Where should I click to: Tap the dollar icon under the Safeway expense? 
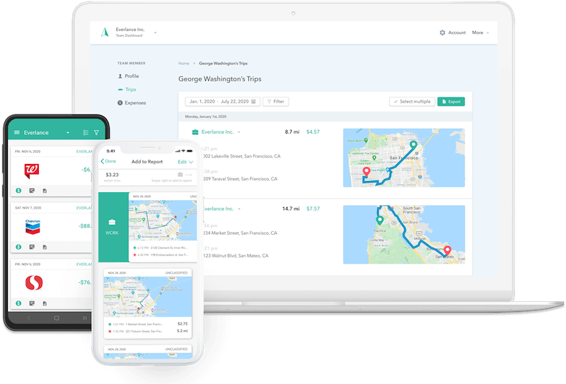tap(18, 304)
